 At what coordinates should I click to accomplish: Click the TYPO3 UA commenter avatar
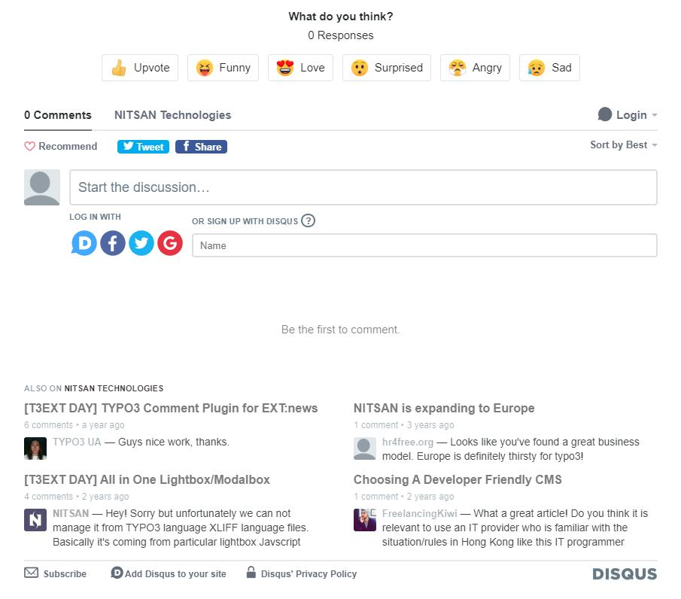pyautogui.click(x=35, y=448)
